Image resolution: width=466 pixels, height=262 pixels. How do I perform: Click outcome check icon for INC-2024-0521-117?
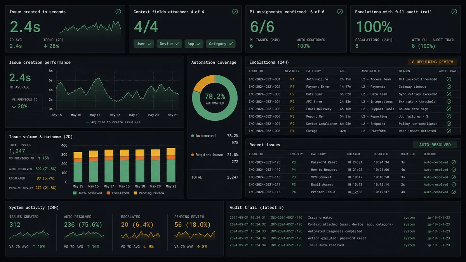[454, 185]
